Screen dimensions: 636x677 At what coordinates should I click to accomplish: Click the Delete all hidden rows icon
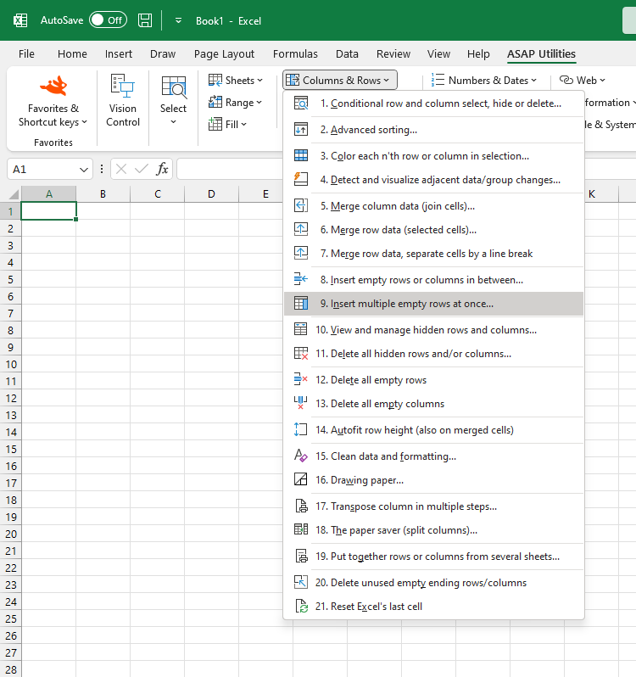[x=301, y=353]
